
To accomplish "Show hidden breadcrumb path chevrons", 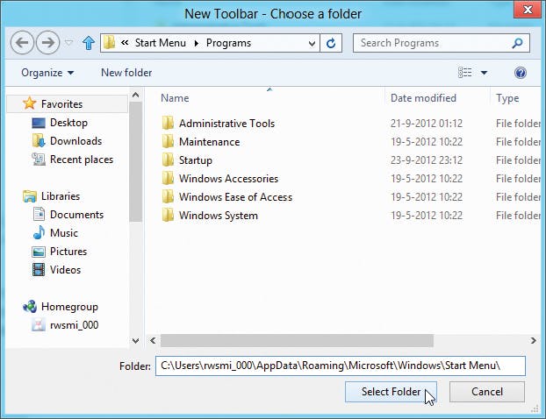I will 125,43.
